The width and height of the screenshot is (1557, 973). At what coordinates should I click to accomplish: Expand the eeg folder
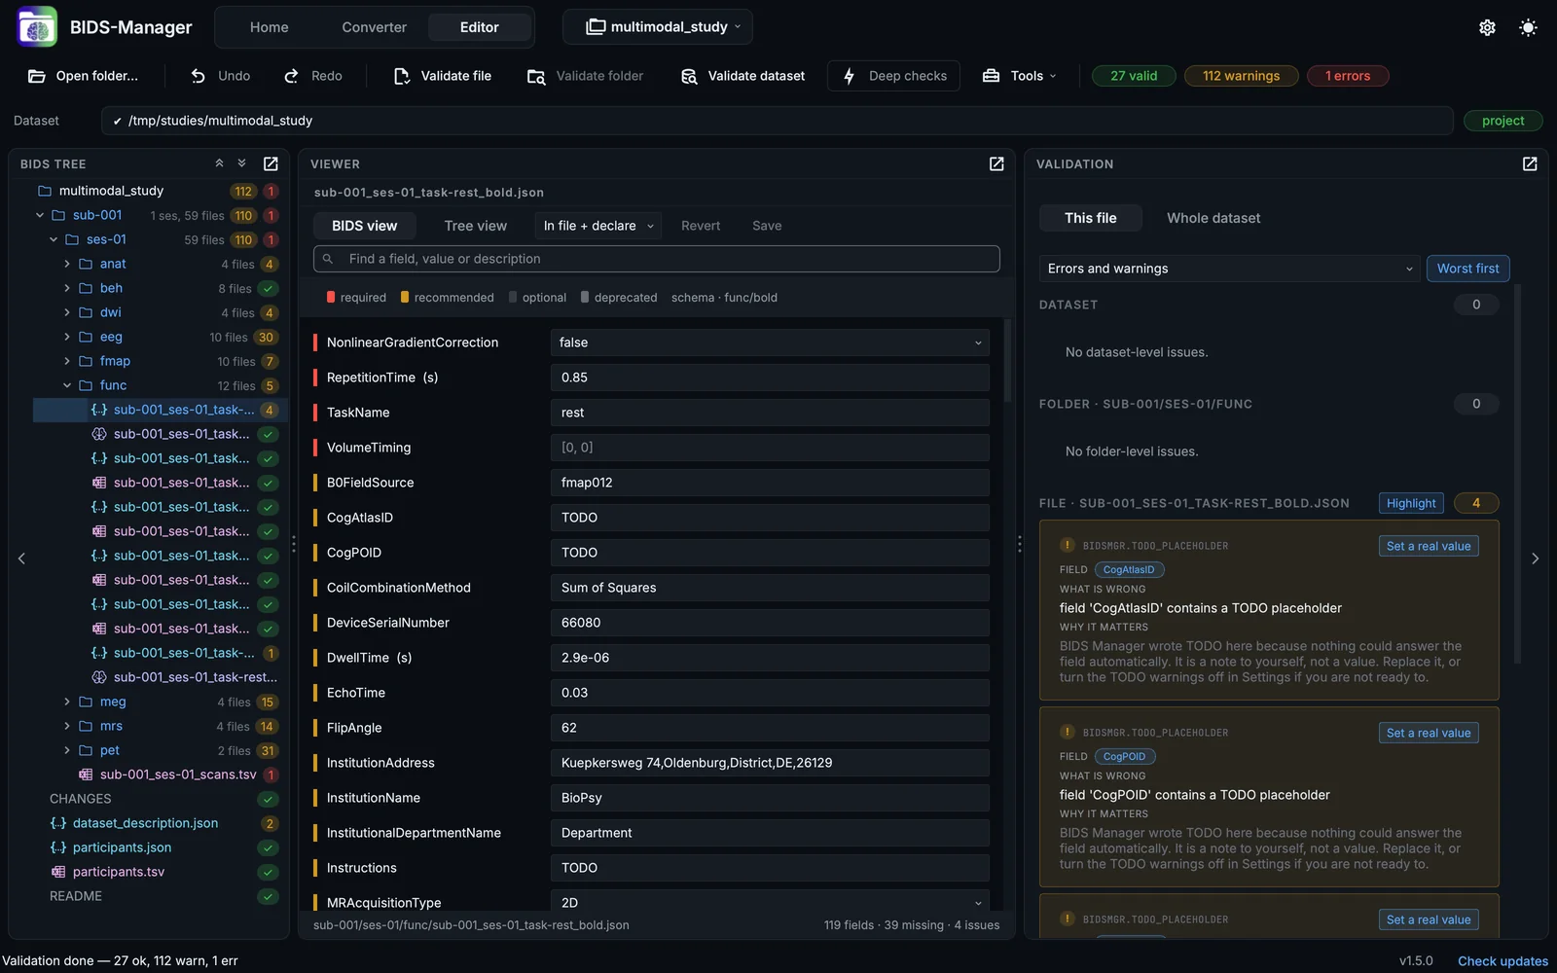(x=67, y=337)
